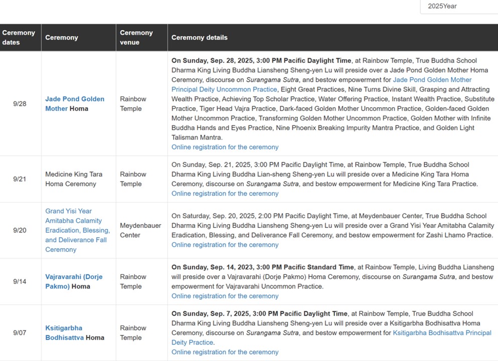498x361 pixels.
Task: Click the Ceremony venue column header
Action: point(141,38)
